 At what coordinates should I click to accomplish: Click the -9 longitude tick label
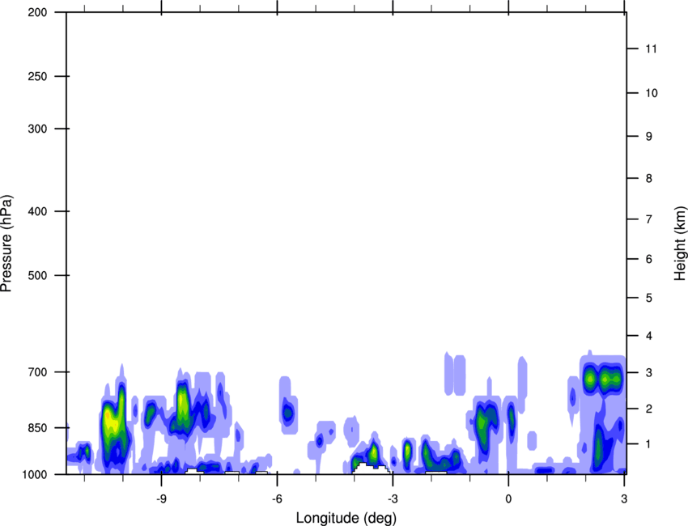160,498
